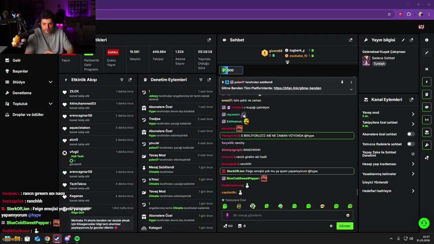Insert the last green follower emote
The image size is (434, 244).
coord(350,206)
